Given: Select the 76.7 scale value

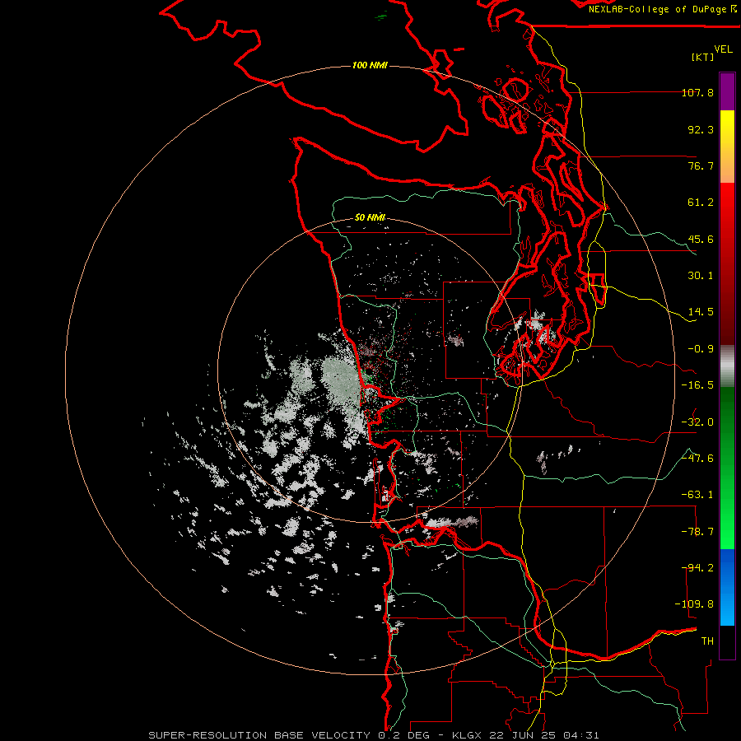Looking at the screenshot, I should click(701, 165).
